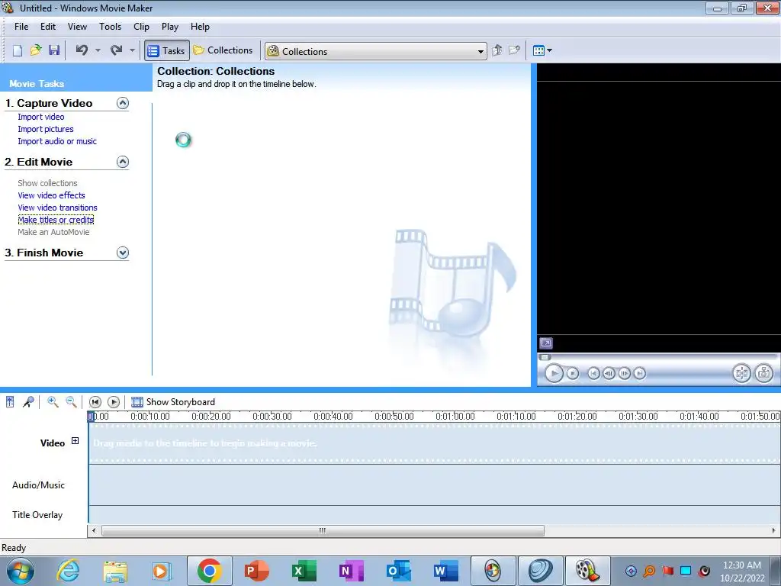The height and width of the screenshot is (586, 781).
Task: Click the monitor Back button
Action: (x=593, y=373)
